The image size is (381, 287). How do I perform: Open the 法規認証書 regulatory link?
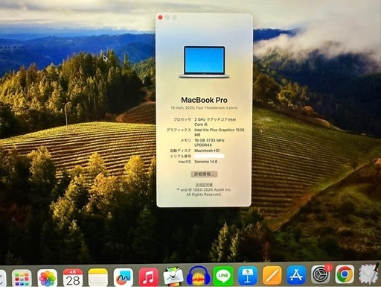204,185
